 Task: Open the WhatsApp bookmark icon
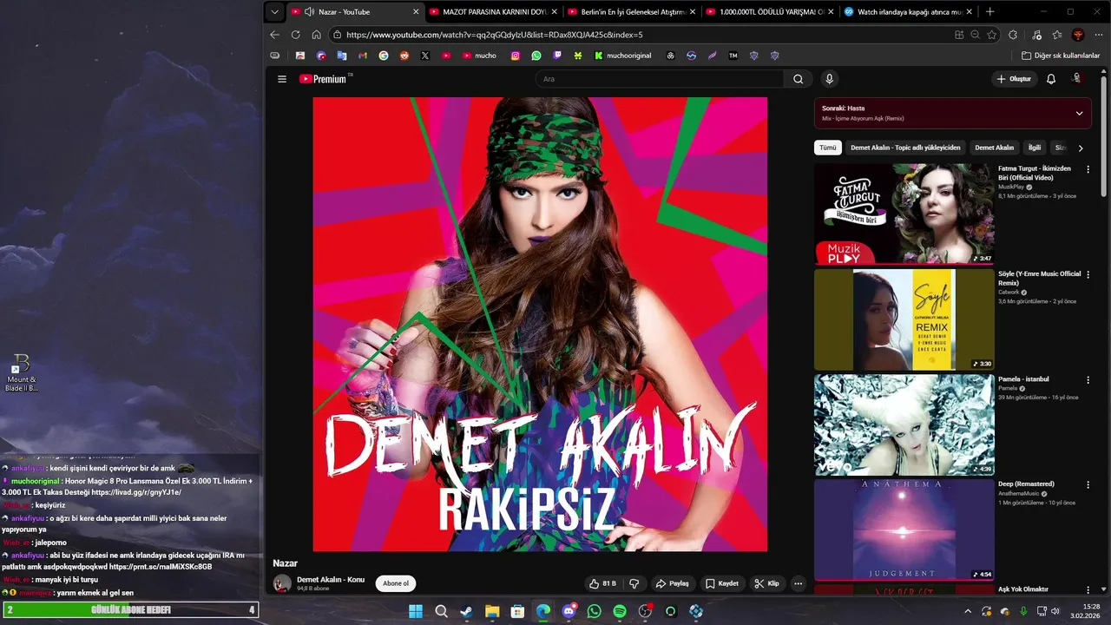(x=536, y=56)
